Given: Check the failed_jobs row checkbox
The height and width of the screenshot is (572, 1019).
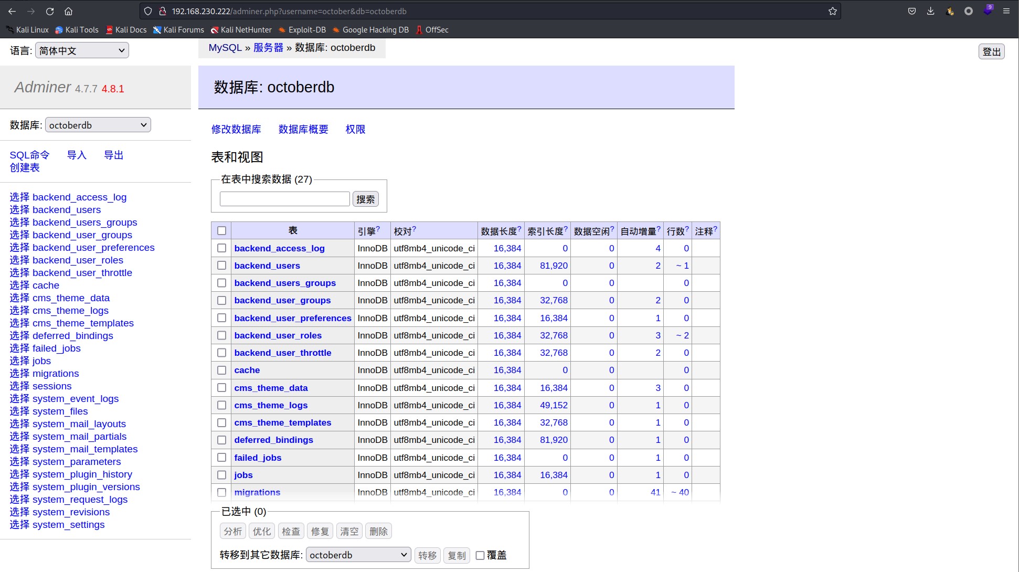Looking at the screenshot, I should (x=221, y=457).
